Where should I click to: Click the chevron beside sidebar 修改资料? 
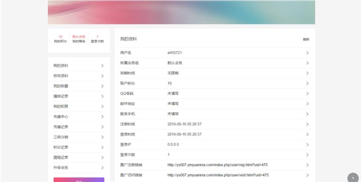pos(102,76)
